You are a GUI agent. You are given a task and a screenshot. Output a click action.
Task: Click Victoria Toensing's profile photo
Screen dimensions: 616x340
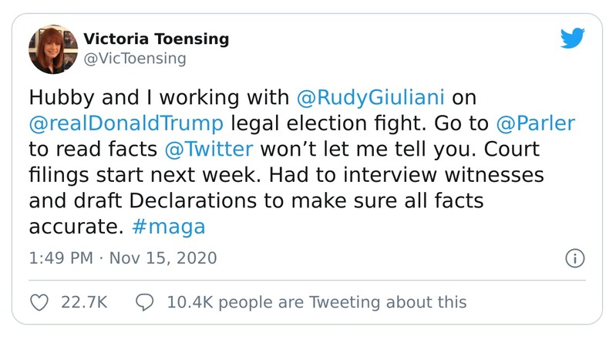(50, 48)
